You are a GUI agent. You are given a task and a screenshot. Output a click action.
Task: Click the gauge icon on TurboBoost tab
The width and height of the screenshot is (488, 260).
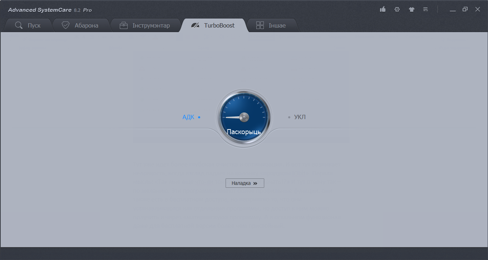pos(195,25)
